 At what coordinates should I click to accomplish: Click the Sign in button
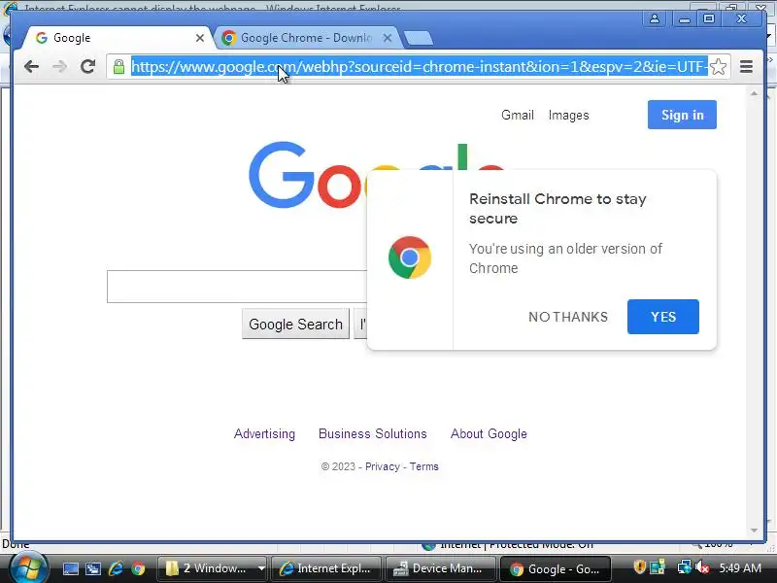(x=682, y=115)
